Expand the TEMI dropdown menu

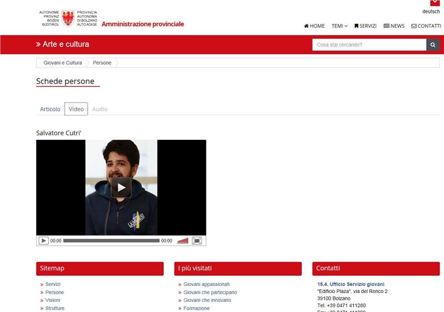coord(339,26)
